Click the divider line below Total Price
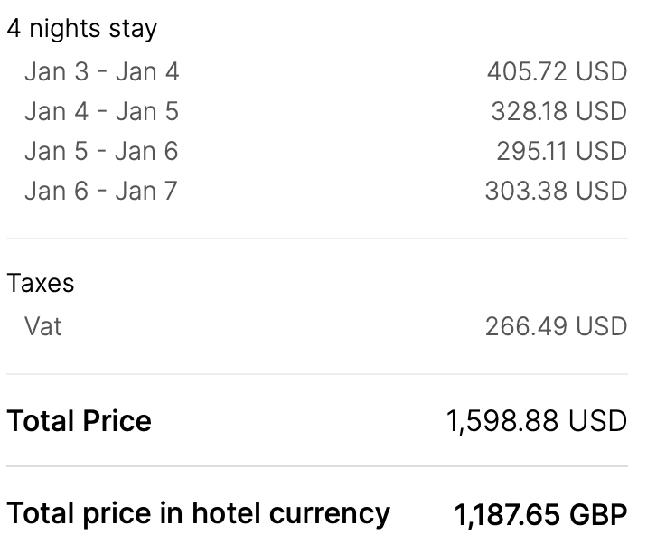The width and height of the screenshot is (647, 544). (316, 466)
